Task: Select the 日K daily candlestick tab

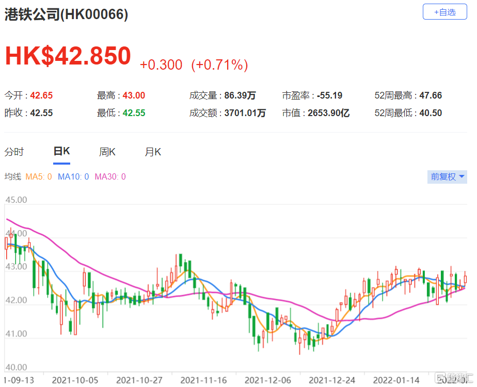Action: click(61, 152)
